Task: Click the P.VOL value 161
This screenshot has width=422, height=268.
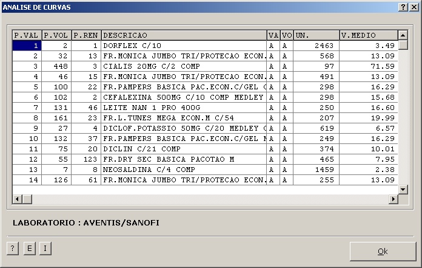Action: tap(61, 118)
